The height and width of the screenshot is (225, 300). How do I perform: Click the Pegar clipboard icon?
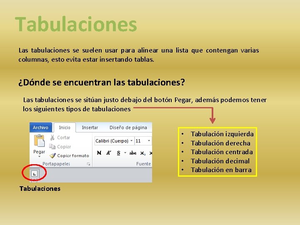pos(39,141)
